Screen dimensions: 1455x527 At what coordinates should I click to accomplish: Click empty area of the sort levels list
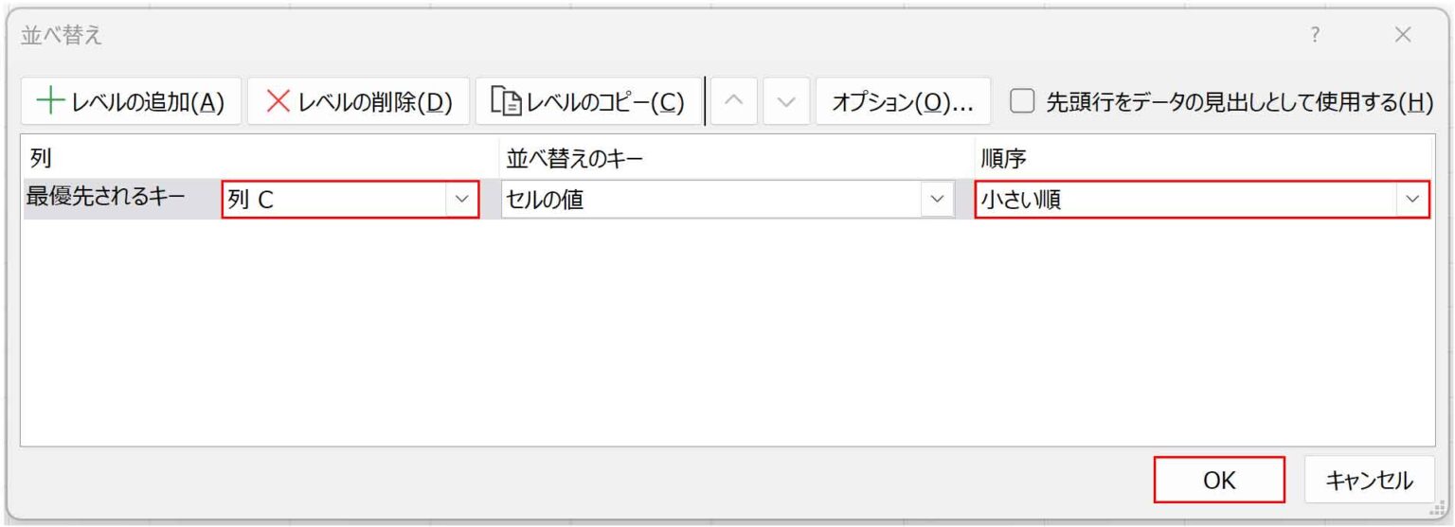click(x=727, y=331)
